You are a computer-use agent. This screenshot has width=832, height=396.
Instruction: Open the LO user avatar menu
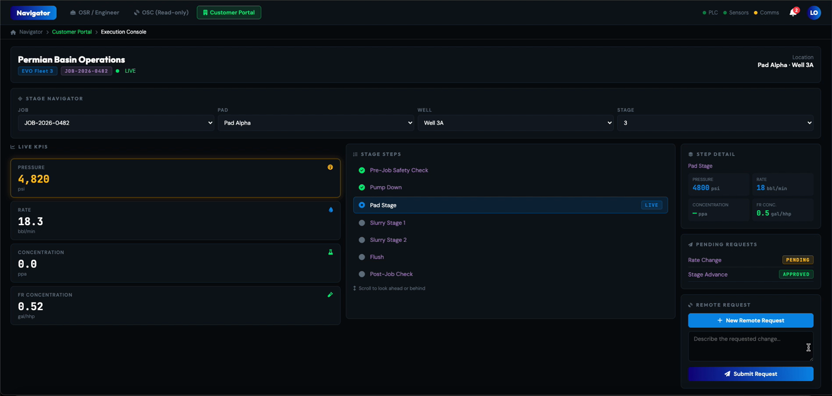pos(814,12)
